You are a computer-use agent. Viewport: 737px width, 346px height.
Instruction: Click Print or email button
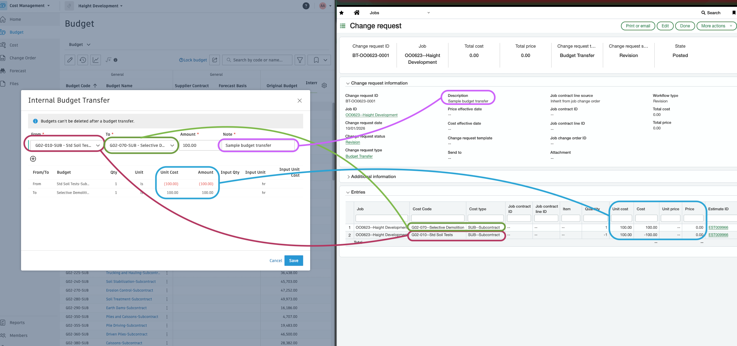[x=638, y=26]
